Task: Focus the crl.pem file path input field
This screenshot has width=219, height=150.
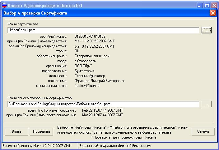Action: 103,104
